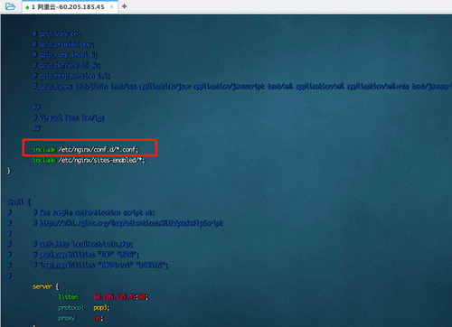
Task: Click the gzip_vary on comment line
Action: tap(57, 34)
